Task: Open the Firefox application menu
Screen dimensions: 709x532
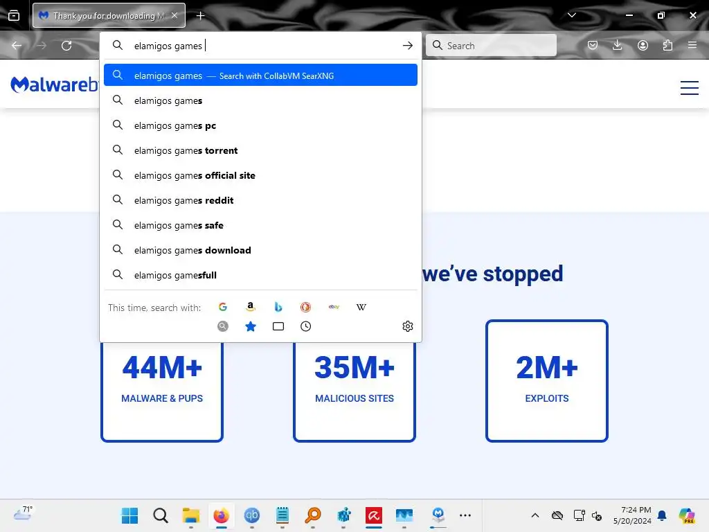Action: coord(692,45)
